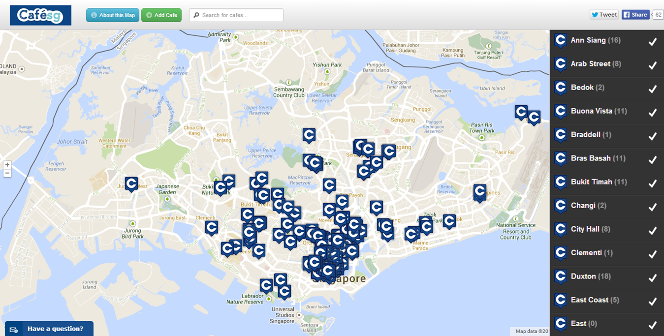
Task: Toggle the East Coast checkmark
Action: tap(653, 302)
